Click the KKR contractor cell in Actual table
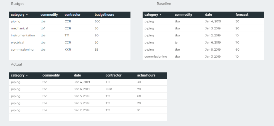 pos(109,89)
